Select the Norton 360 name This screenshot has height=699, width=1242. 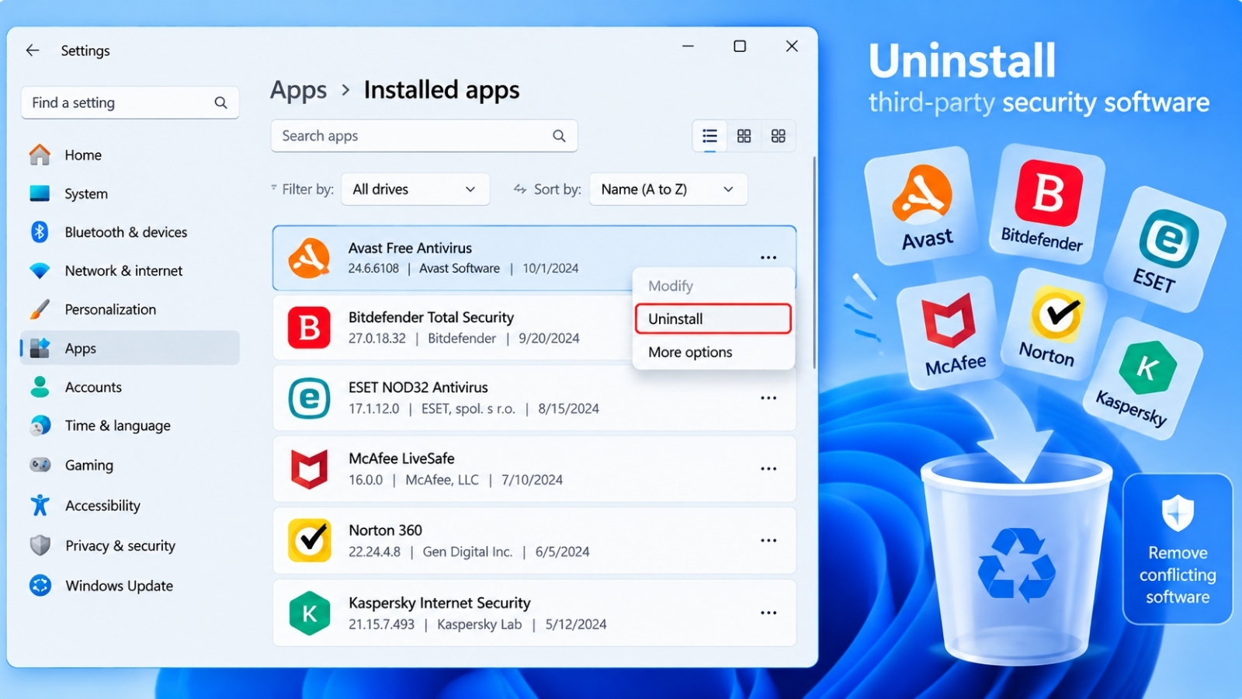coord(385,530)
